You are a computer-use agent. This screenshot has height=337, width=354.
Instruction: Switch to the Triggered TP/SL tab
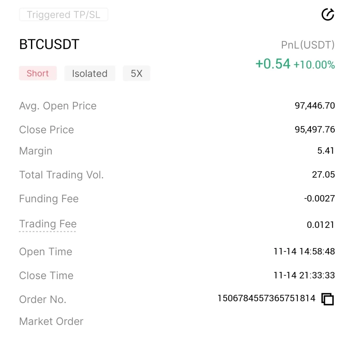click(x=63, y=14)
